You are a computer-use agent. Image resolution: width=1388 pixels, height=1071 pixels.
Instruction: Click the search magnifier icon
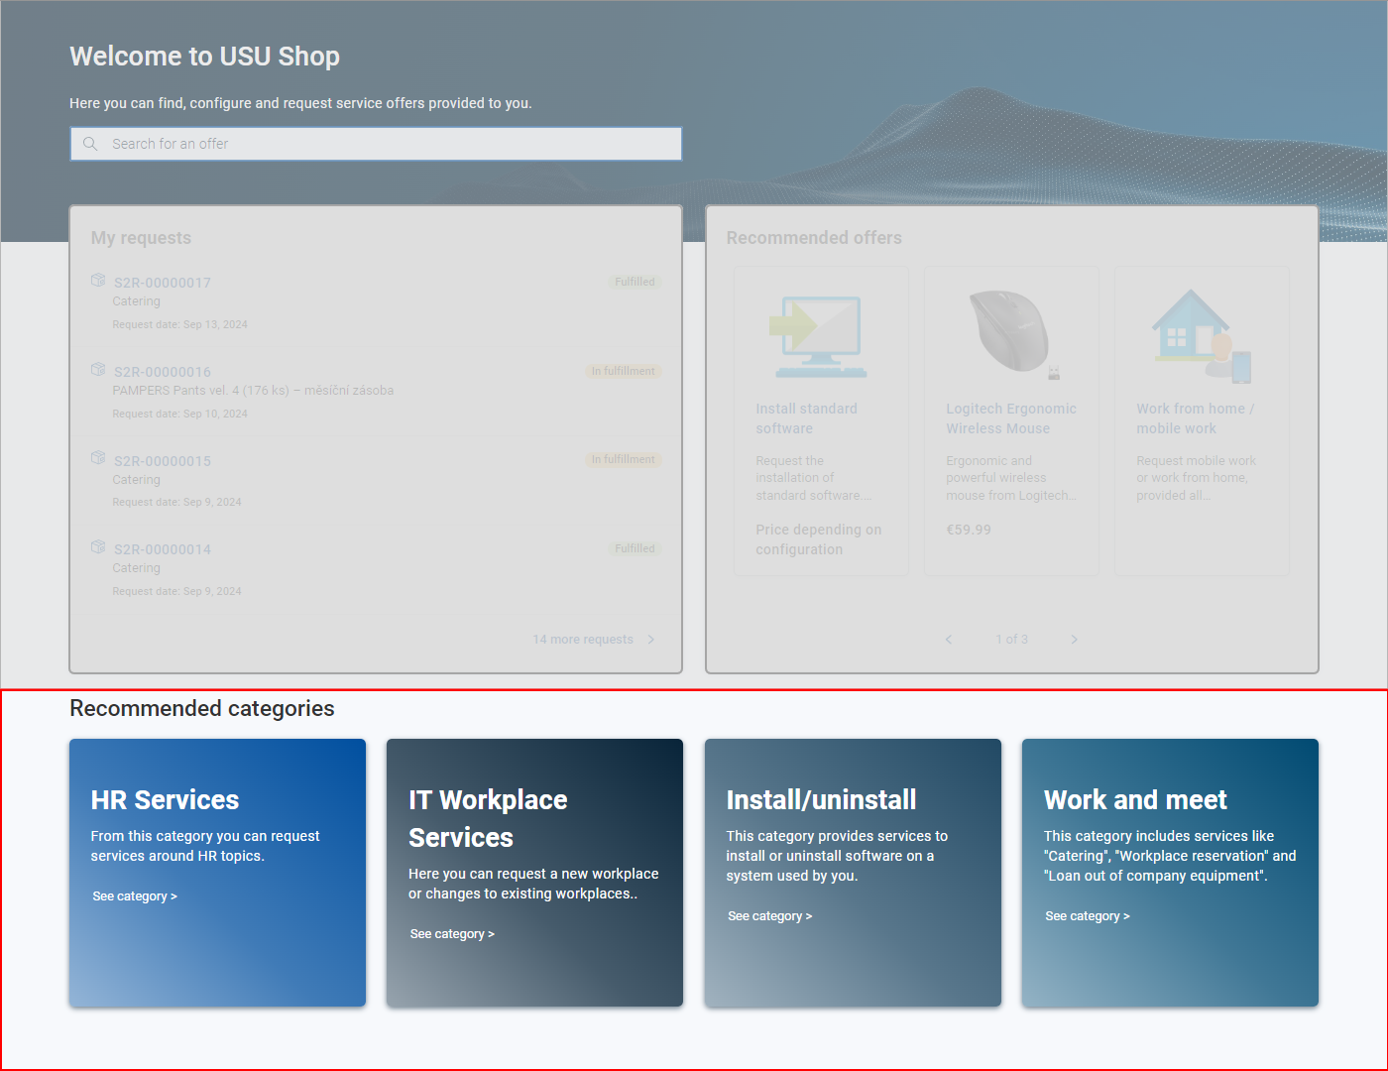[90, 144]
